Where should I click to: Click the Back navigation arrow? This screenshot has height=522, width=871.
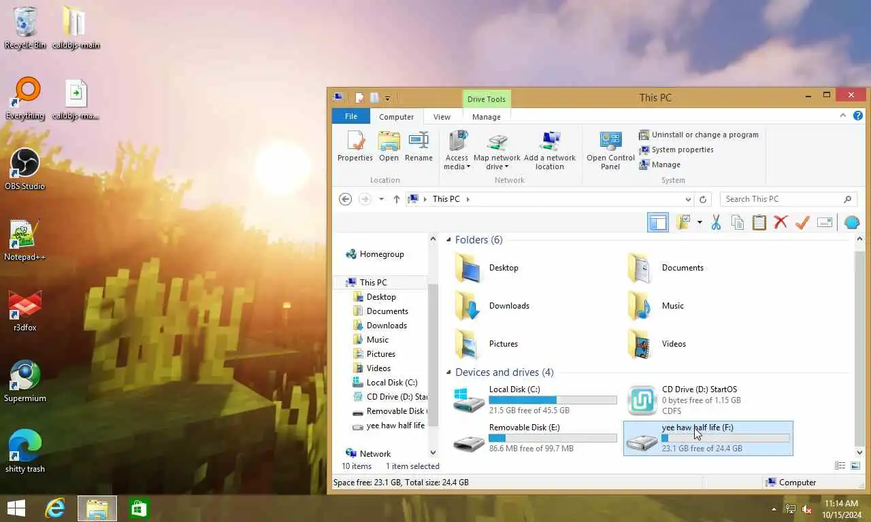[346, 199]
